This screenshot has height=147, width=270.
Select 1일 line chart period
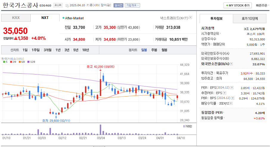click(25, 50)
